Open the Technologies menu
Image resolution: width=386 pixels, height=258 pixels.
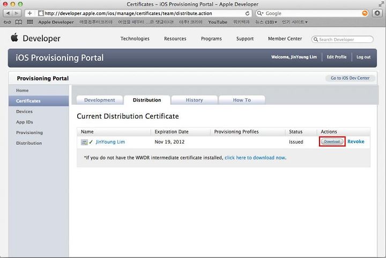[x=135, y=39]
